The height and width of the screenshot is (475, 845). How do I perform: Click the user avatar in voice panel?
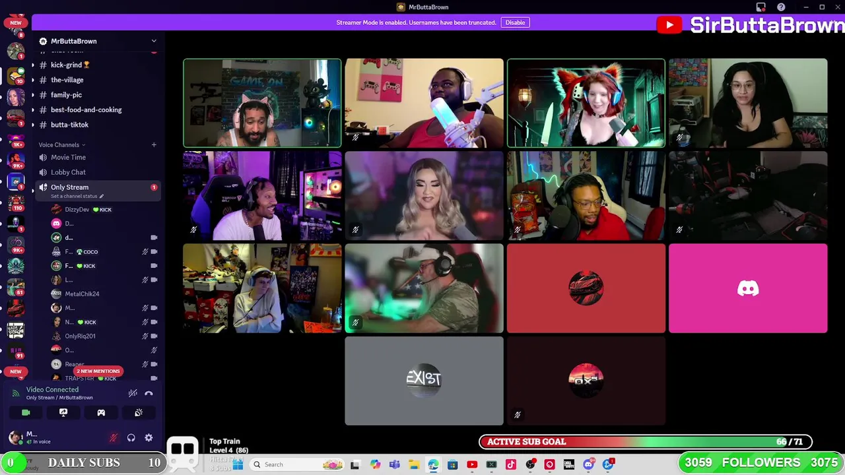15,437
